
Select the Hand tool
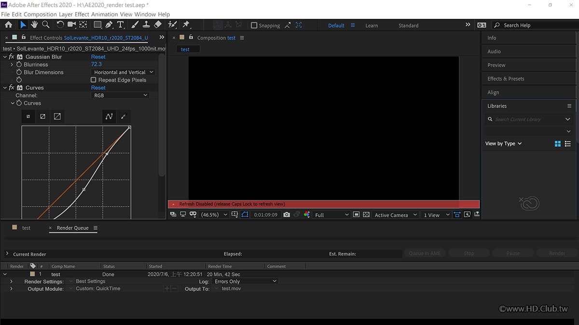pos(34,25)
